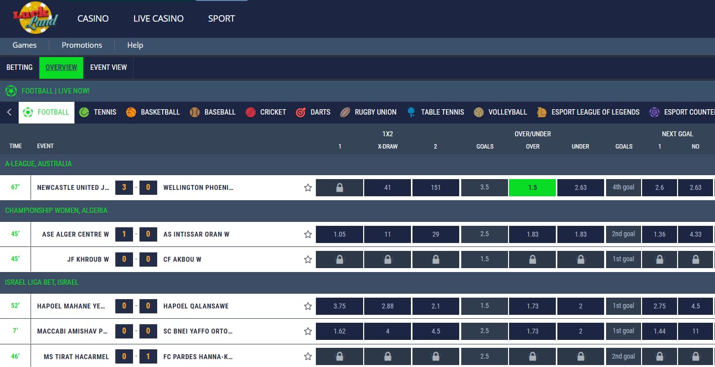Bet on draw odds 2.88 for Hapoel Qalansawe

tap(387, 306)
